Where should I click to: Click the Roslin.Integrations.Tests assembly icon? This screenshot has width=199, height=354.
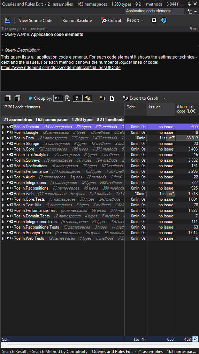(10, 222)
